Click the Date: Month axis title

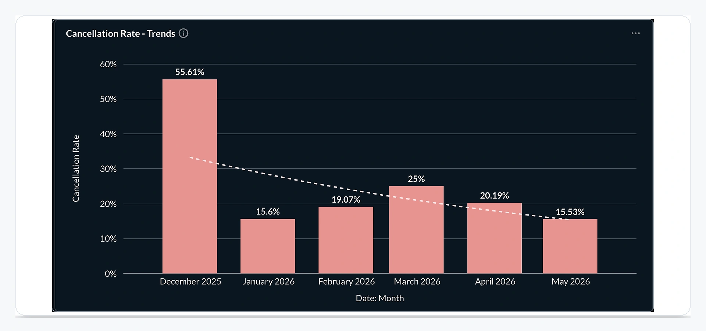(x=380, y=298)
